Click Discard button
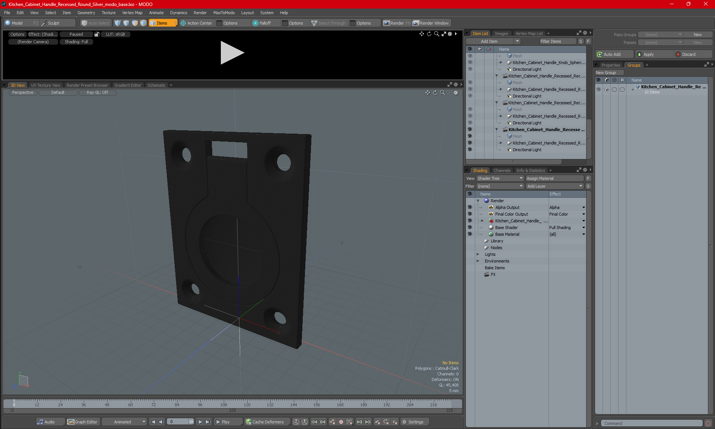The height and width of the screenshot is (429, 715). click(693, 54)
